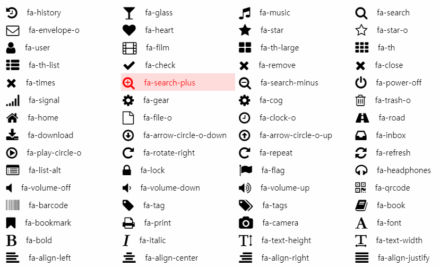
Task: Click the fa-search-minus text label
Action: [x=289, y=83]
